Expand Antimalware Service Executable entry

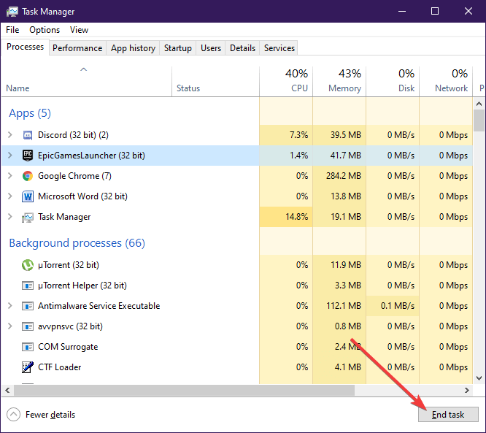click(9, 306)
